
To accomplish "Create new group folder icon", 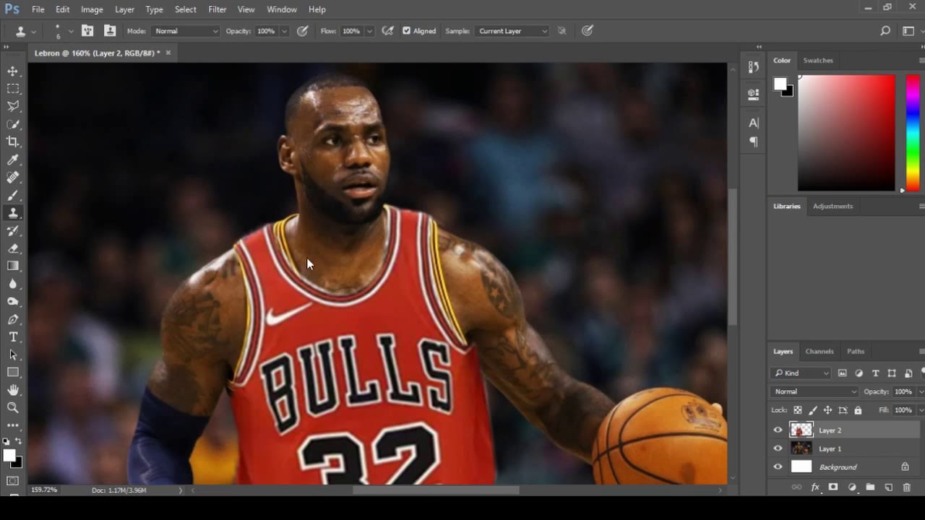I will 870,487.
